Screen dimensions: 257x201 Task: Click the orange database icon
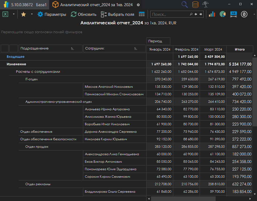195,5
